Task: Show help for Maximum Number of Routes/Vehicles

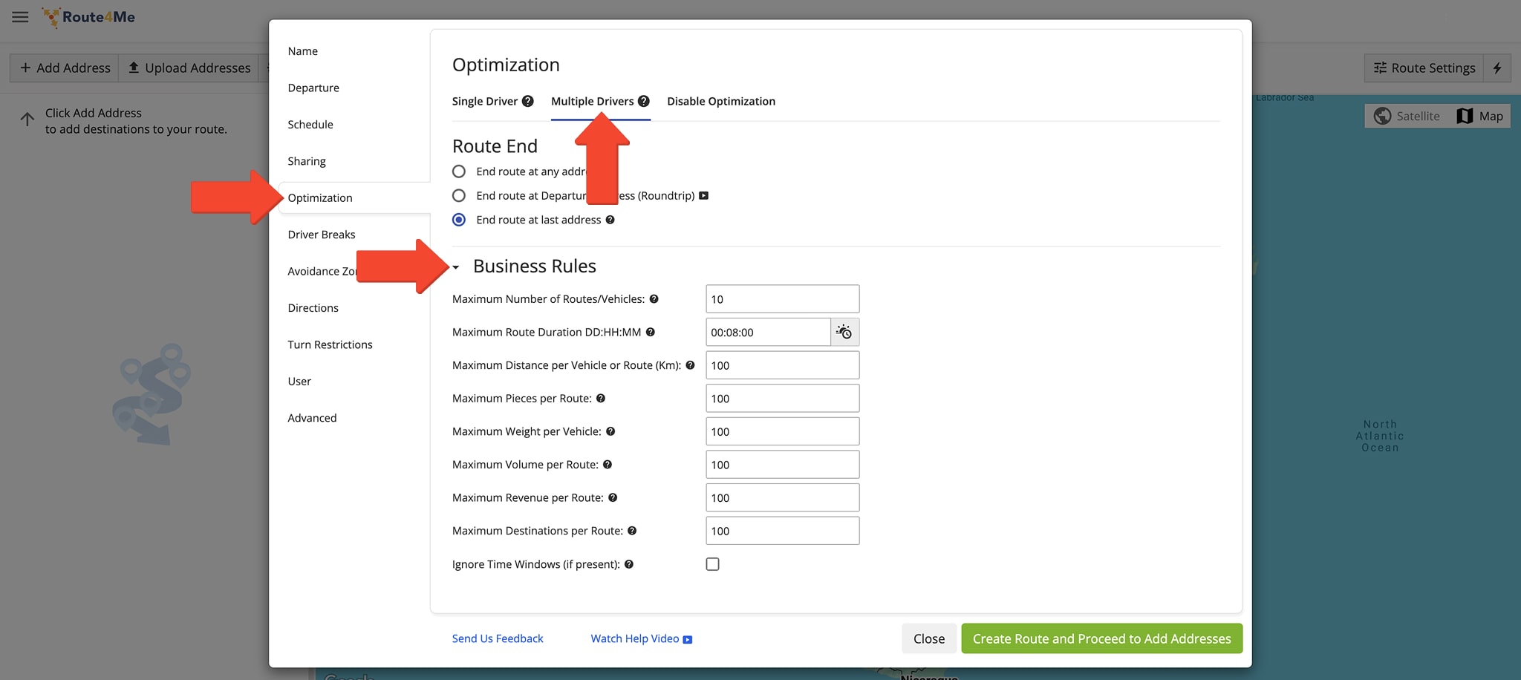Action: pos(654,299)
